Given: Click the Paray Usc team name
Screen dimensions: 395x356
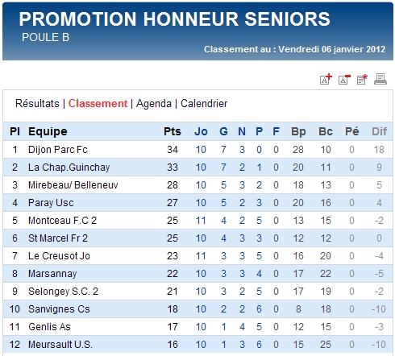Looking at the screenshot, I should (51, 203).
